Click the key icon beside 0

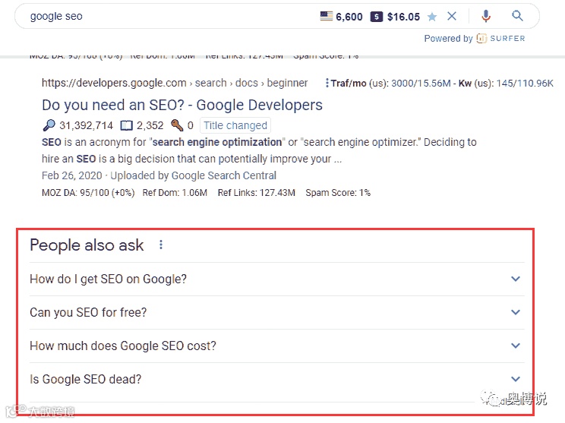pyautogui.click(x=176, y=125)
